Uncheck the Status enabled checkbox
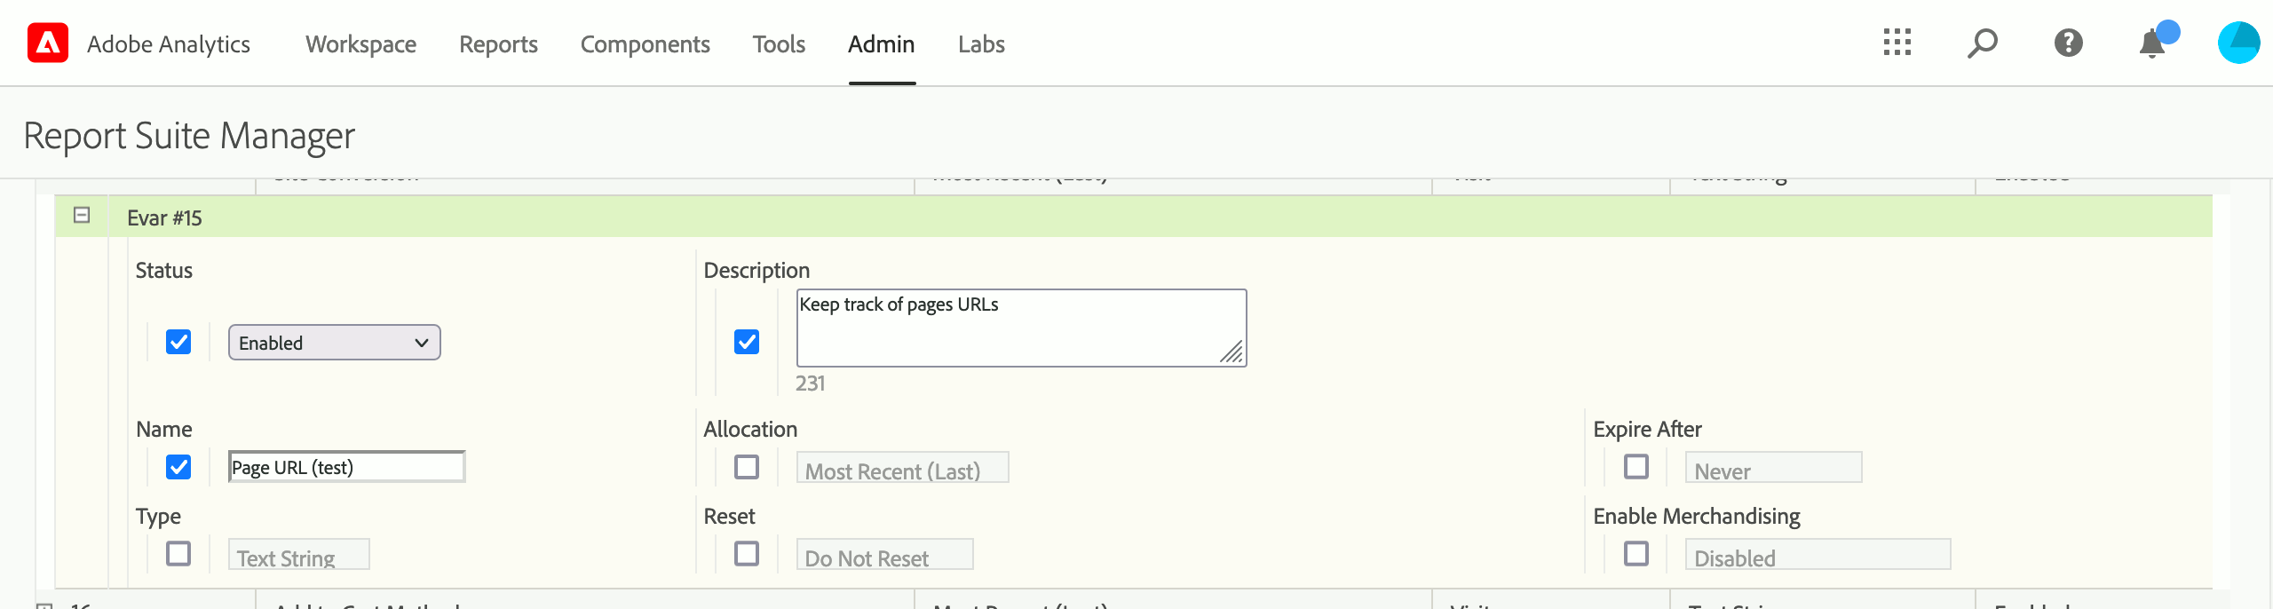Image resolution: width=2273 pixels, height=609 pixels. (x=178, y=342)
